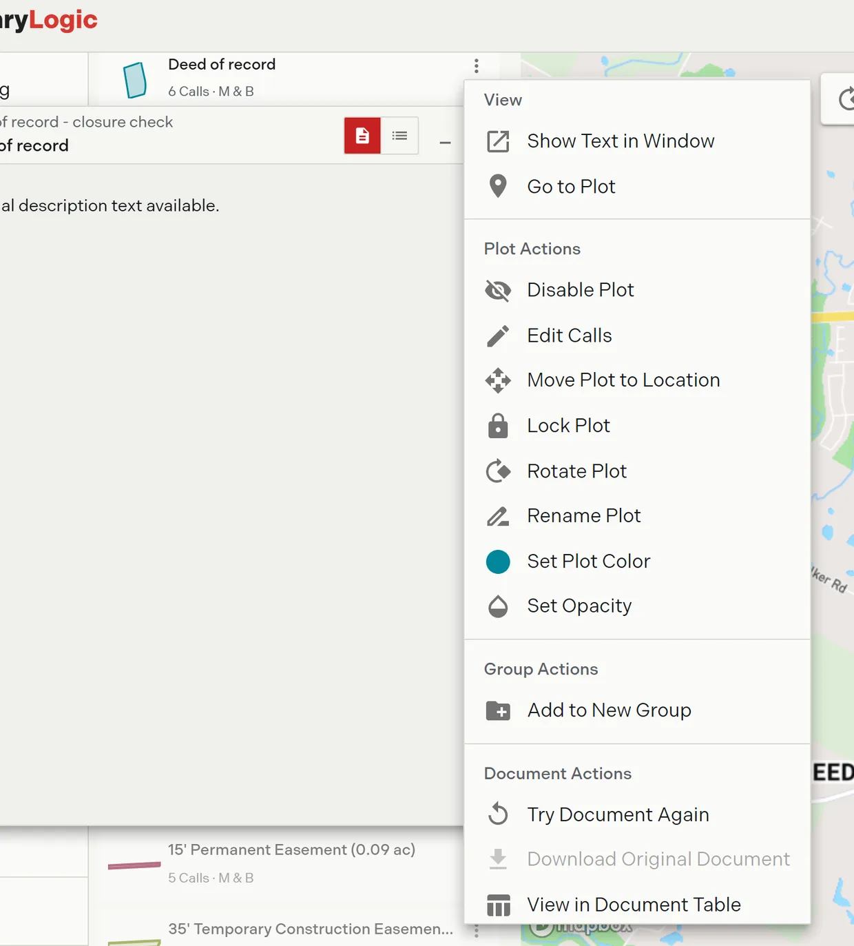Collapse panel with the minus button
Screen dimensions: 854x946
445,143
